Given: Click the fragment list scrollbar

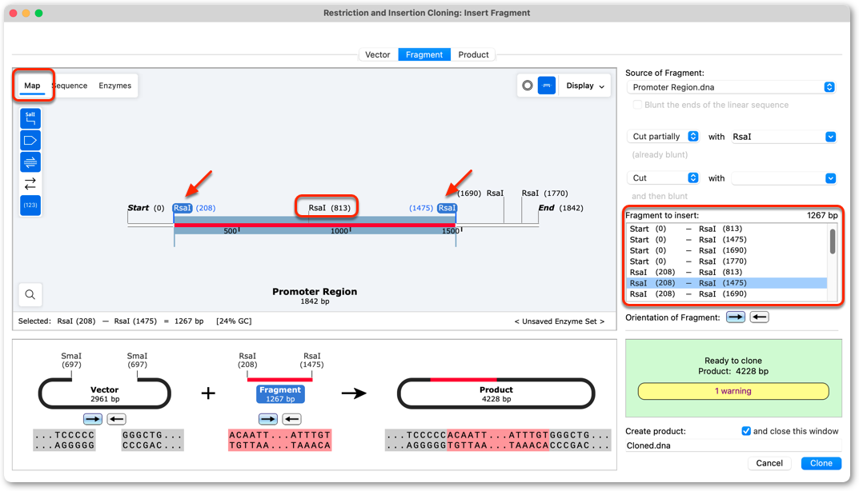Looking at the screenshot, I should (832, 241).
